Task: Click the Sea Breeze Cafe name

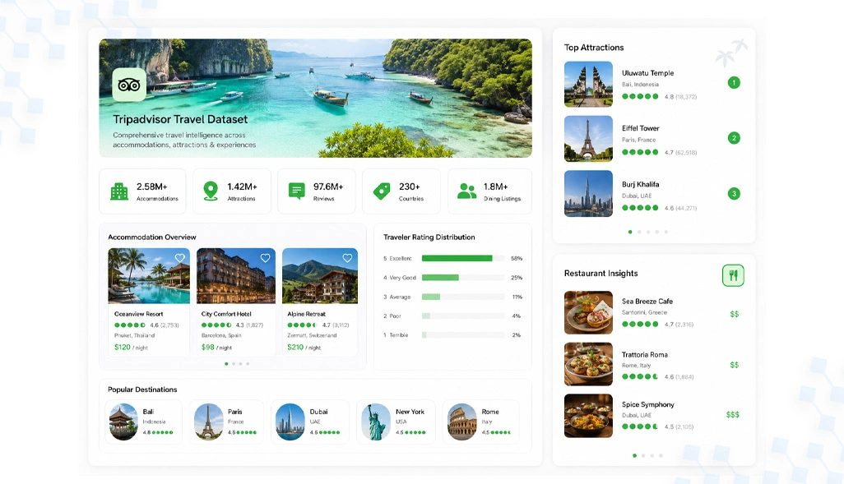Action: [647, 301]
